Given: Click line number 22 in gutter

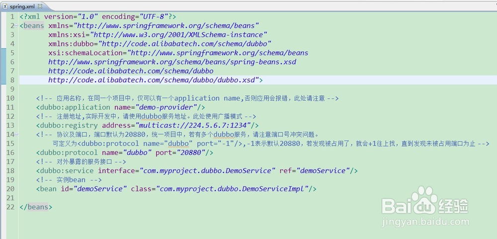Looking at the screenshot, I should pyautogui.click(x=10, y=207).
